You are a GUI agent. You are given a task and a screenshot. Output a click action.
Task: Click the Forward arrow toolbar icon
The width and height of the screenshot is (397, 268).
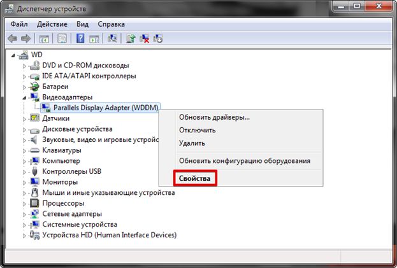25,39
